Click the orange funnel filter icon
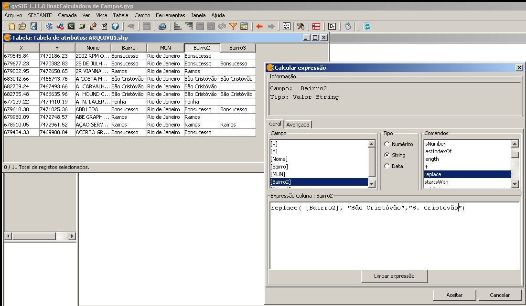The width and height of the screenshot is (526, 306). coord(233,26)
